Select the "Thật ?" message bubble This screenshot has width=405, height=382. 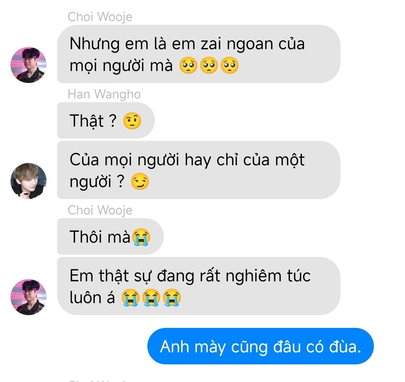(x=106, y=120)
